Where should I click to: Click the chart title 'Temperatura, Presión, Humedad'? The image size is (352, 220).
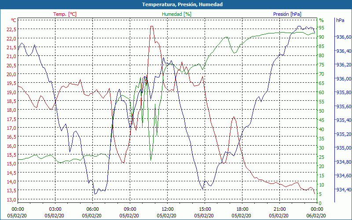tap(182, 4)
